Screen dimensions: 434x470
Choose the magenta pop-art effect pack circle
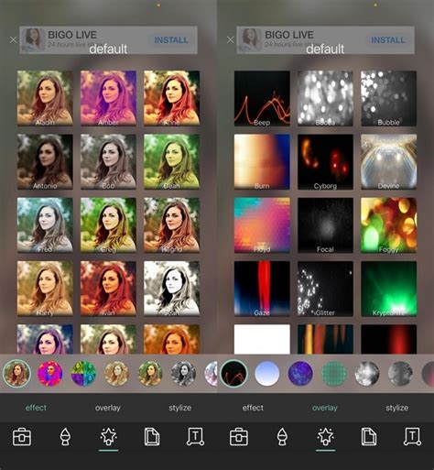(49, 373)
